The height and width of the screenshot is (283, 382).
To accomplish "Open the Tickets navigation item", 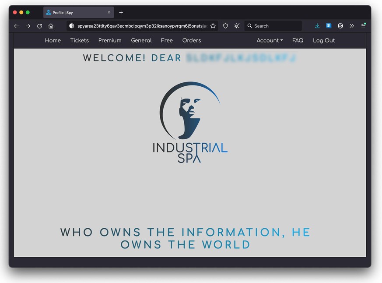I will (x=80, y=40).
